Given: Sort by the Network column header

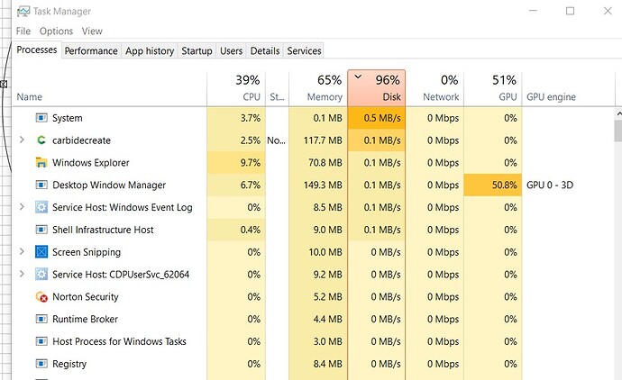Looking at the screenshot, I should click(434, 88).
